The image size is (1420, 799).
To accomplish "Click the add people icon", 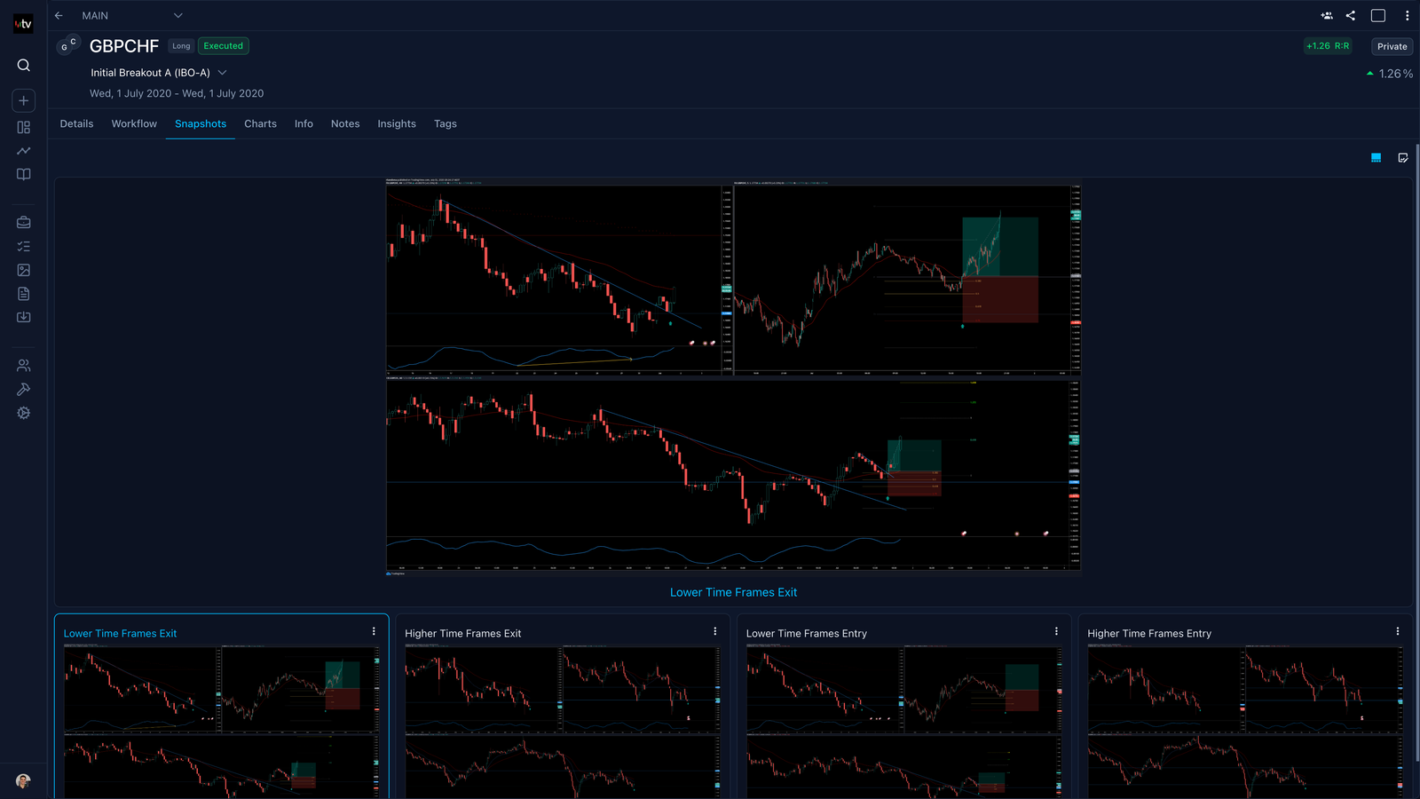I will pos(1326,16).
